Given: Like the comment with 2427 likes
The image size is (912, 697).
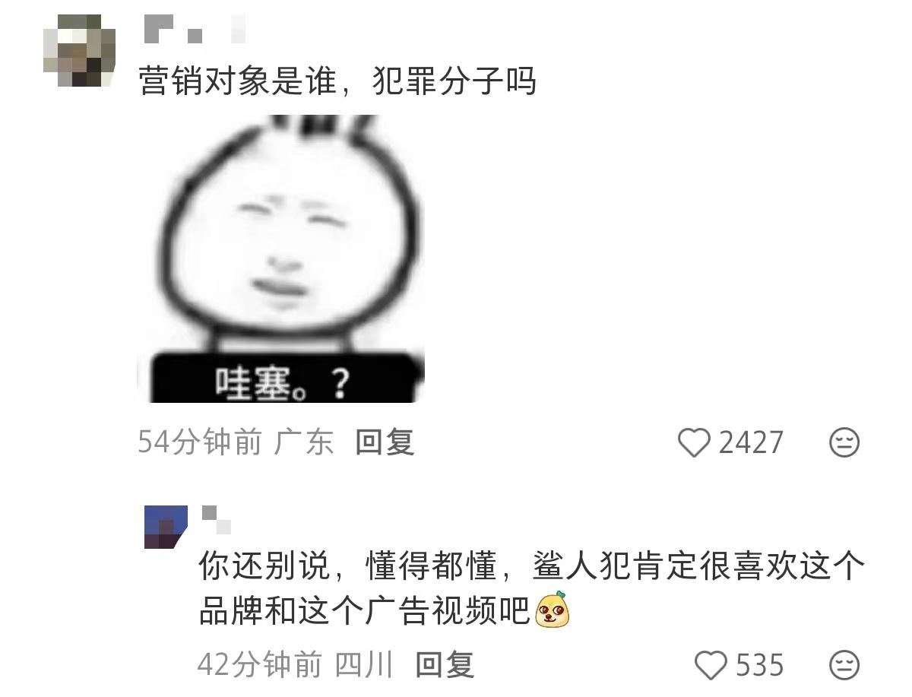Looking at the screenshot, I should click(x=693, y=442).
